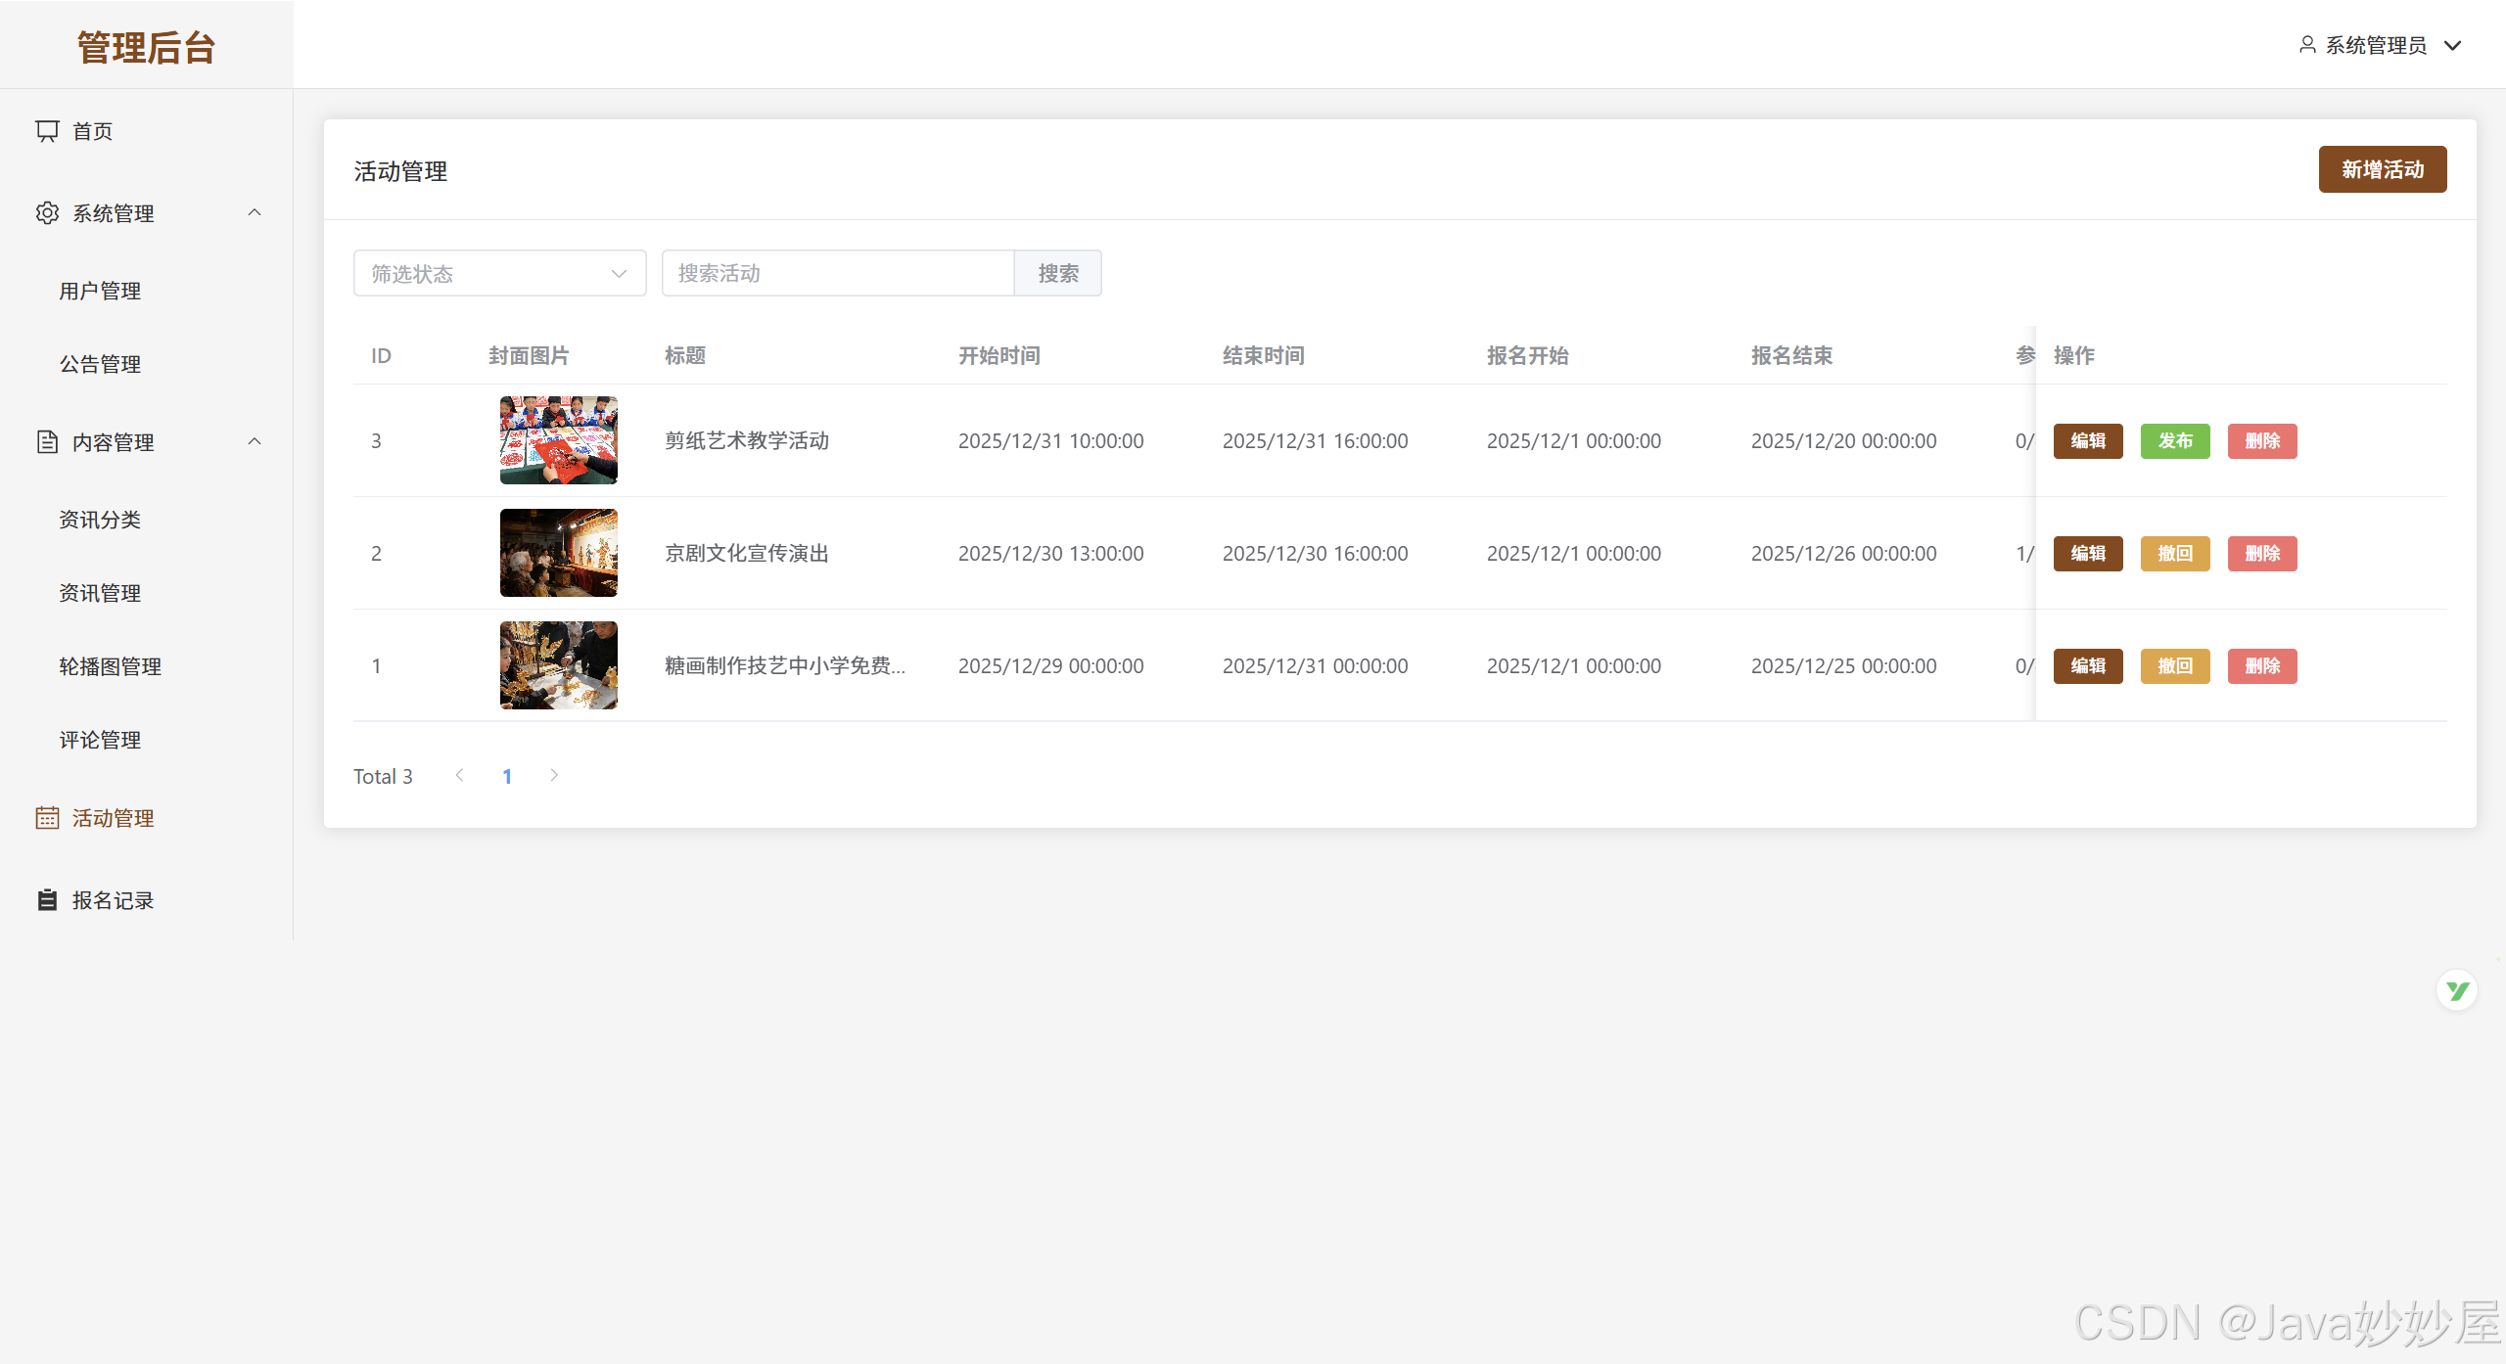Collapse the 内容管理 submenu chevron
This screenshot has width=2506, height=1364.
(x=255, y=442)
